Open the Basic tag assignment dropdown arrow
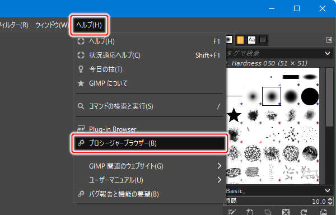The image size is (336, 215). pyautogui.click(x=328, y=190)
